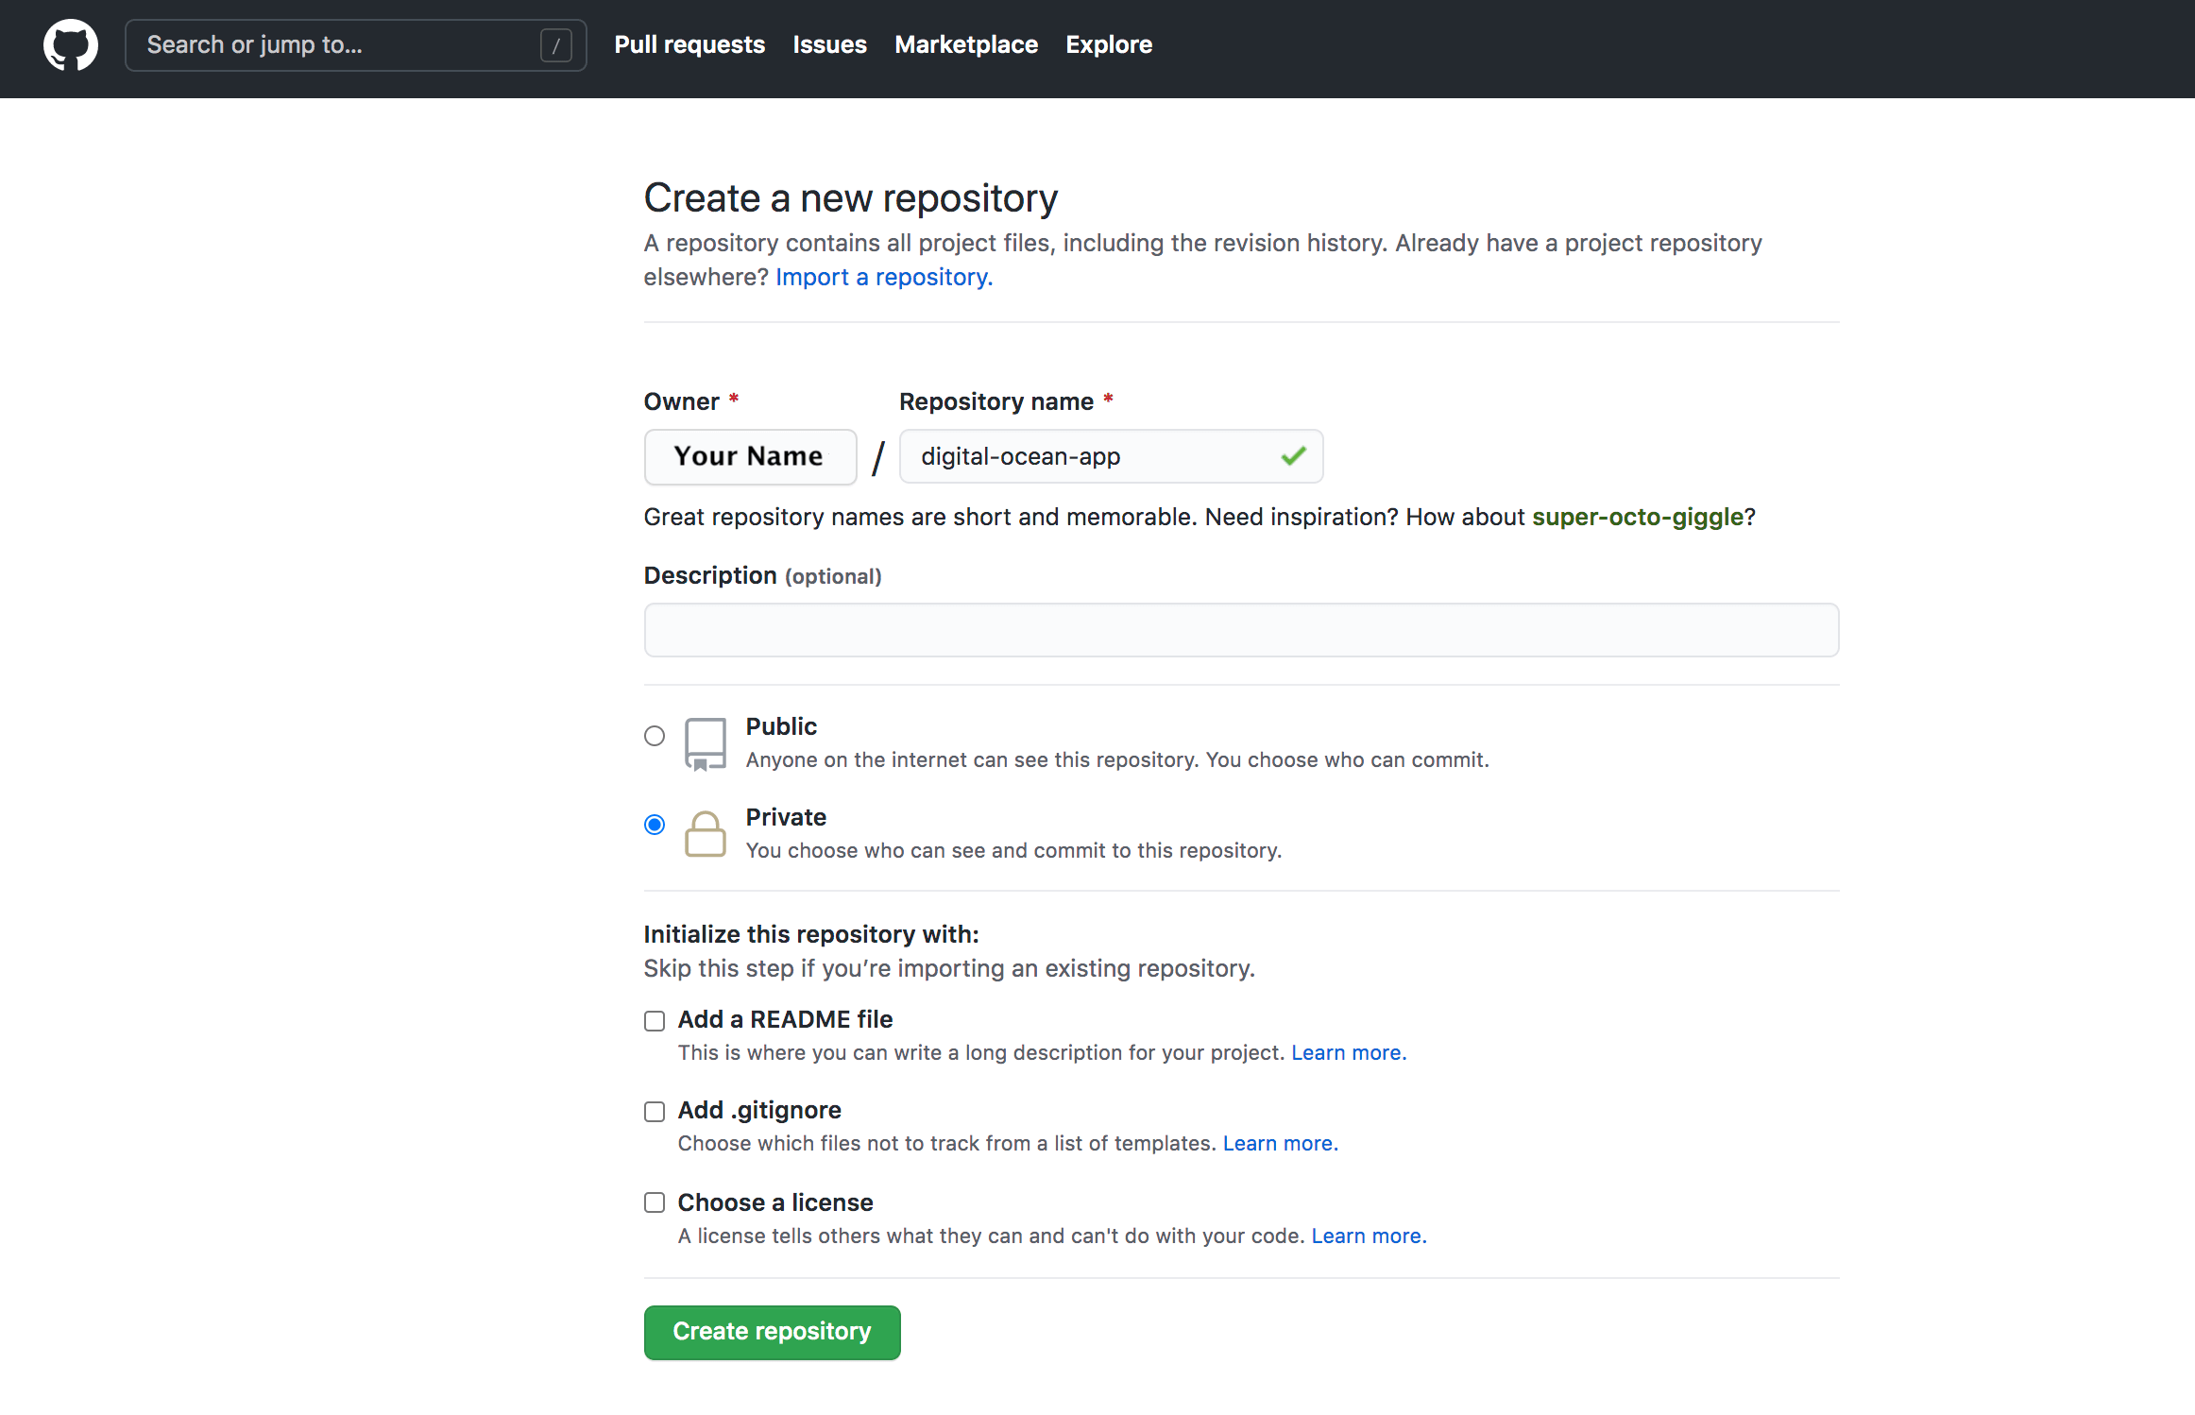The image size is (2195, 1415).
Task: Check the Choose a license option
Action: click(654, 1202)
